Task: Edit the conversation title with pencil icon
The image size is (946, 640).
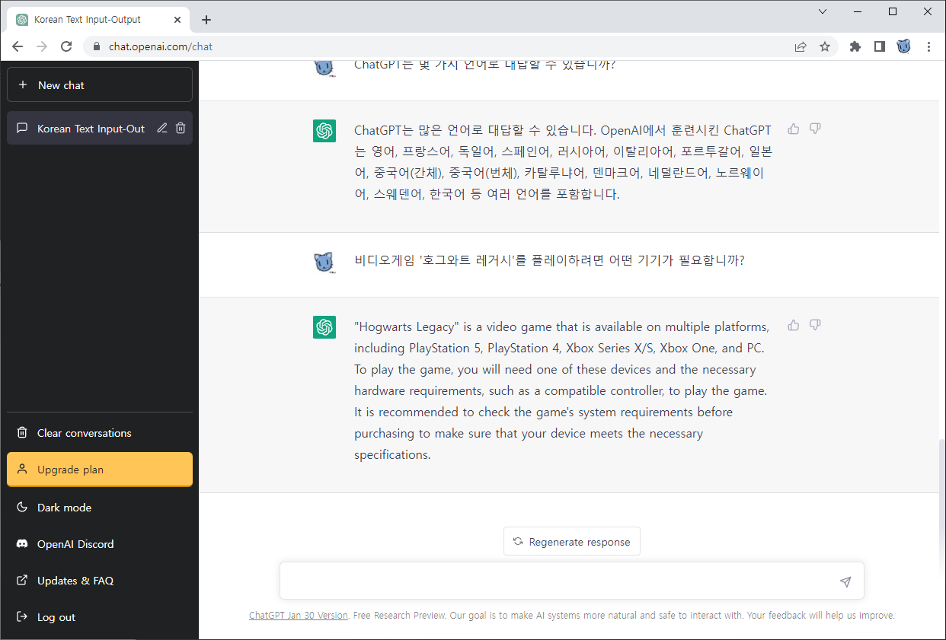Action: [162, 129]
